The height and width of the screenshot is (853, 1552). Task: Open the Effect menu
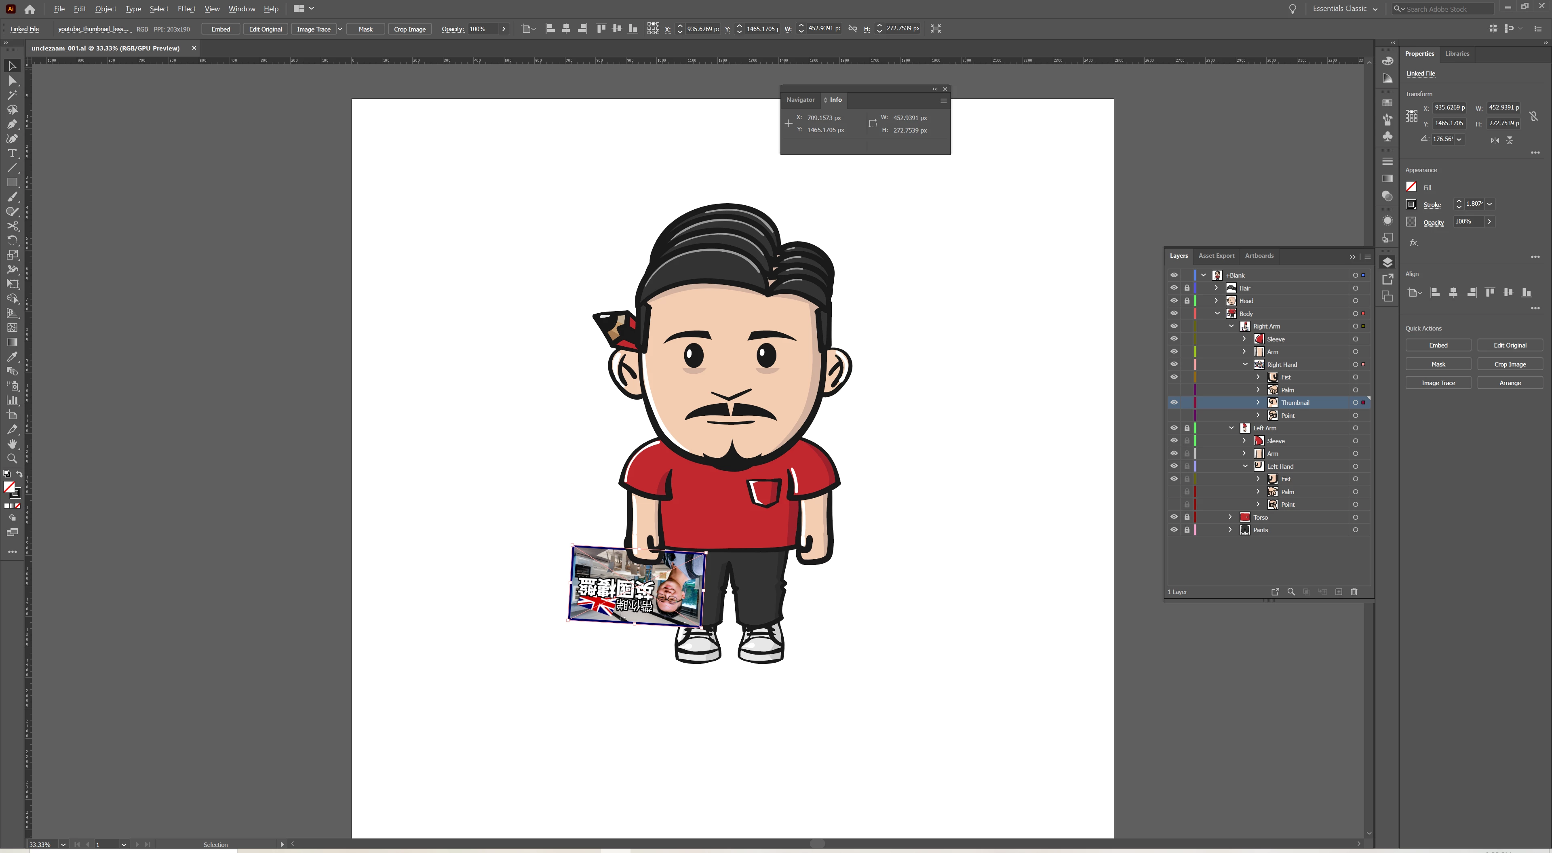pos(186,9)
